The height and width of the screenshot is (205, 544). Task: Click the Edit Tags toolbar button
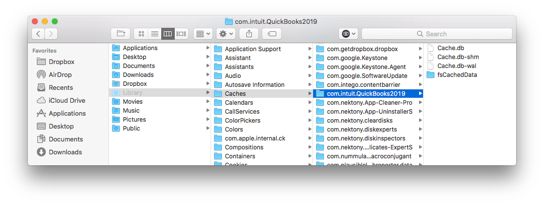[x=272, y=34]
